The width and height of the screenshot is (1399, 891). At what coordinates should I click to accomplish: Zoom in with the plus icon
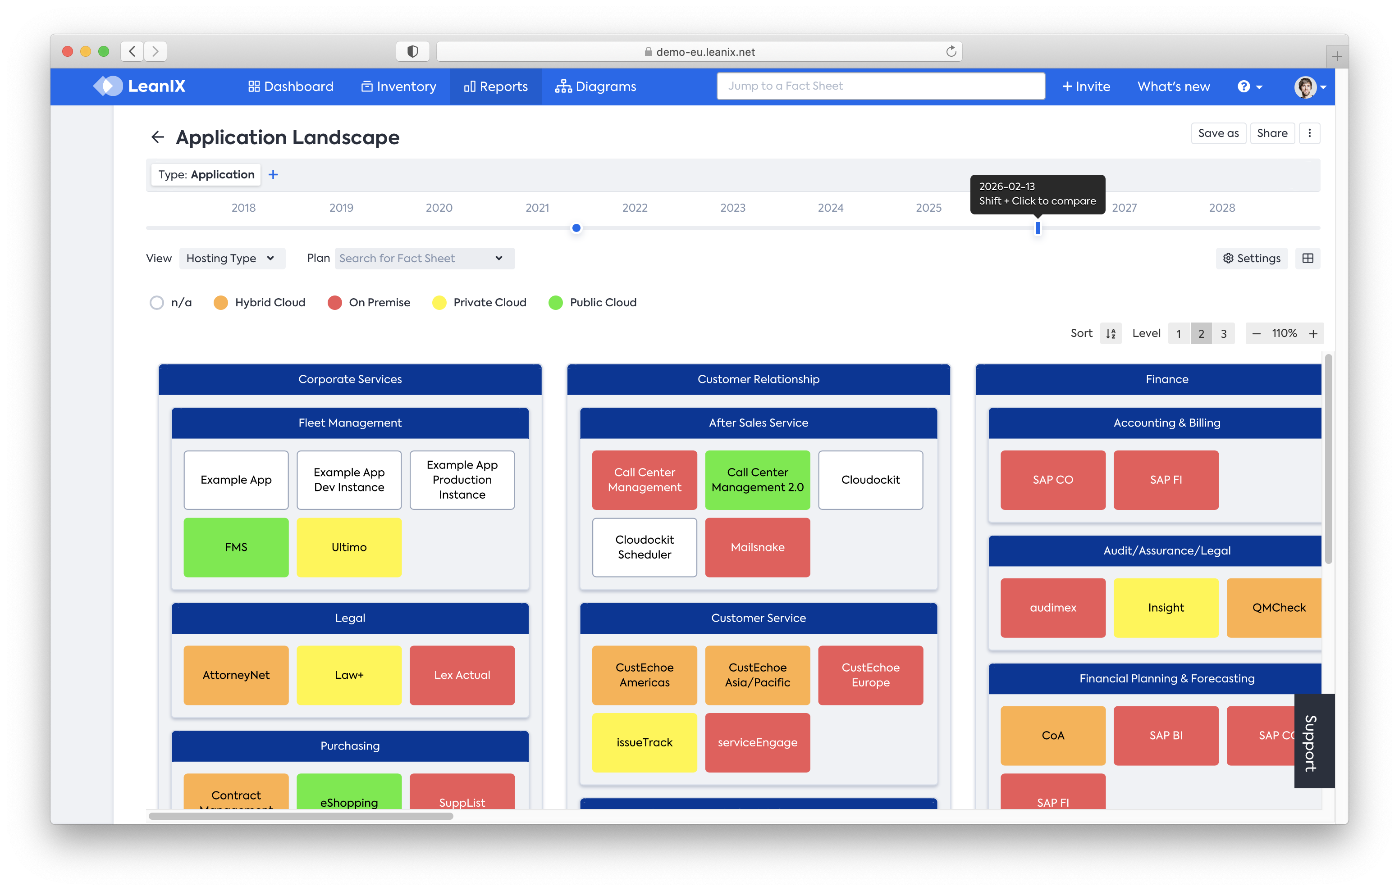(1313, 333)
